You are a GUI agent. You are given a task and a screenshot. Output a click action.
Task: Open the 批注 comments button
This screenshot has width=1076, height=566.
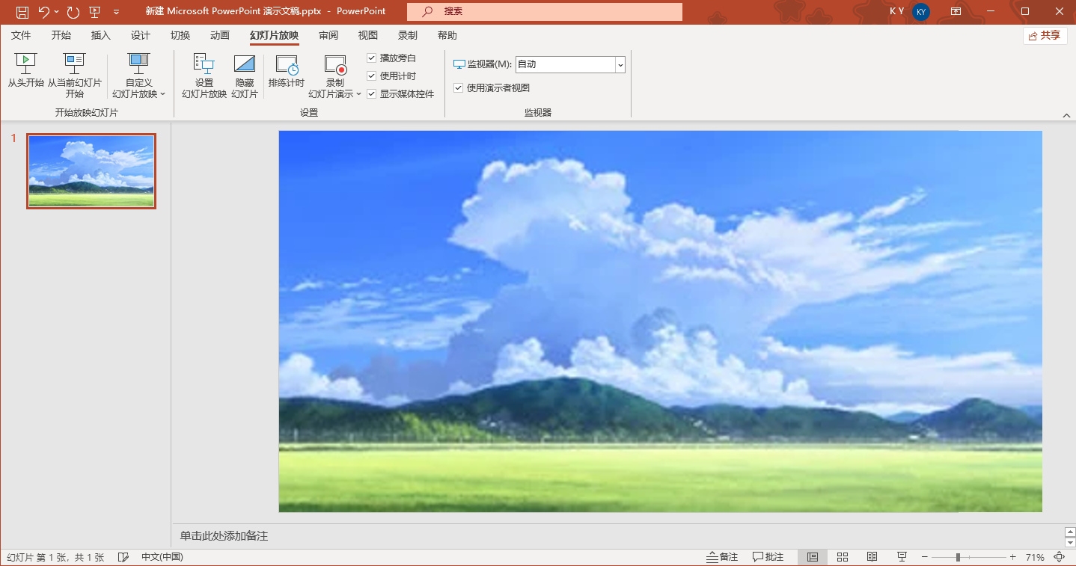click(768, 558)
